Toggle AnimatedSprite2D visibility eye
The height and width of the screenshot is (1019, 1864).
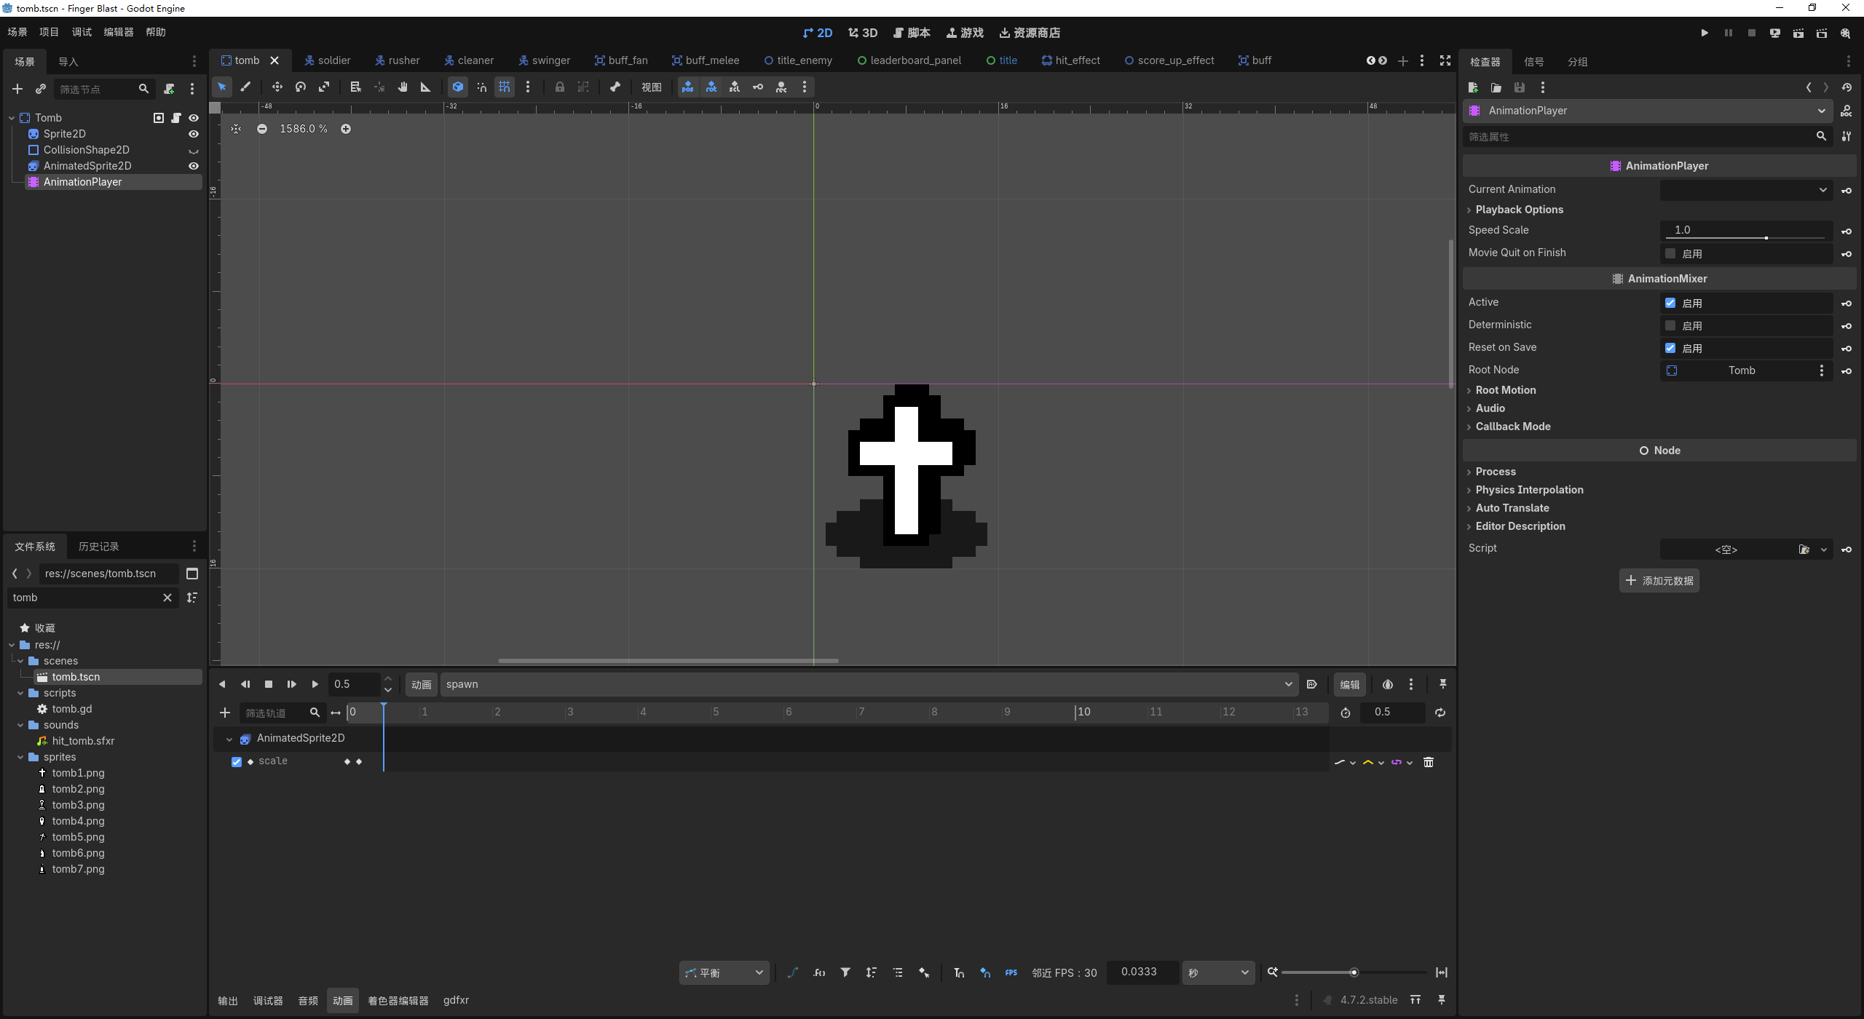tap(194, 166)
